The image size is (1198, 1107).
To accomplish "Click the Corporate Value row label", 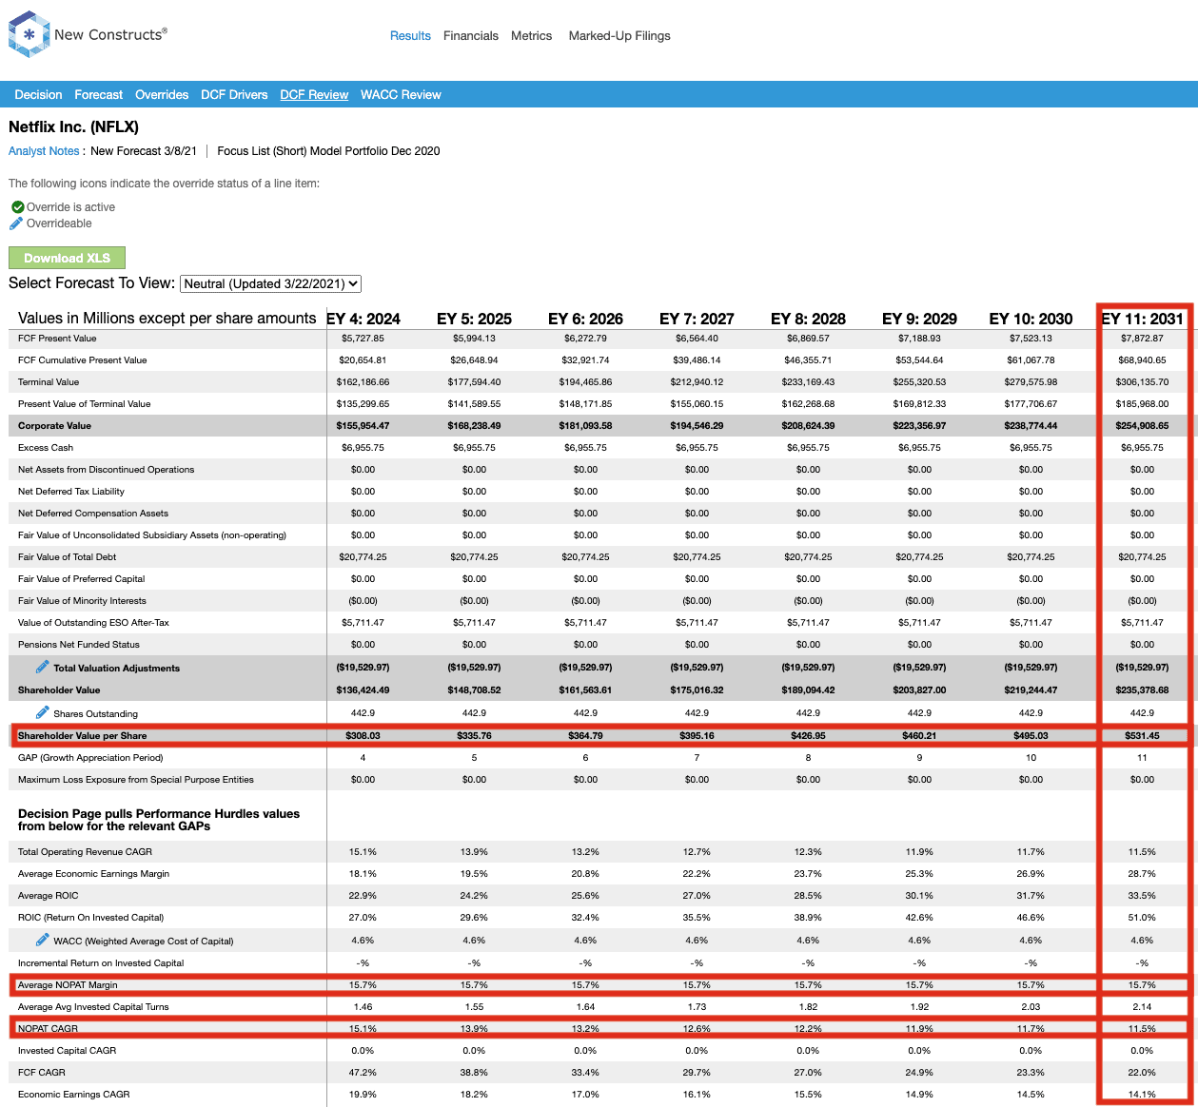I will [x=54, y=426].
